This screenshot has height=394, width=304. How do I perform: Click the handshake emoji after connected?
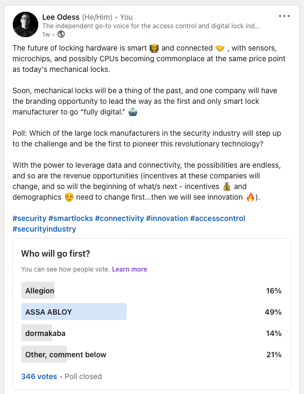click(x=220, y=48)
